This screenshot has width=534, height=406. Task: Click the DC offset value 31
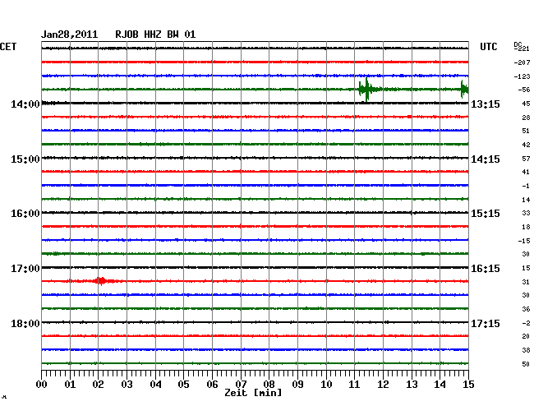(526, 282)
